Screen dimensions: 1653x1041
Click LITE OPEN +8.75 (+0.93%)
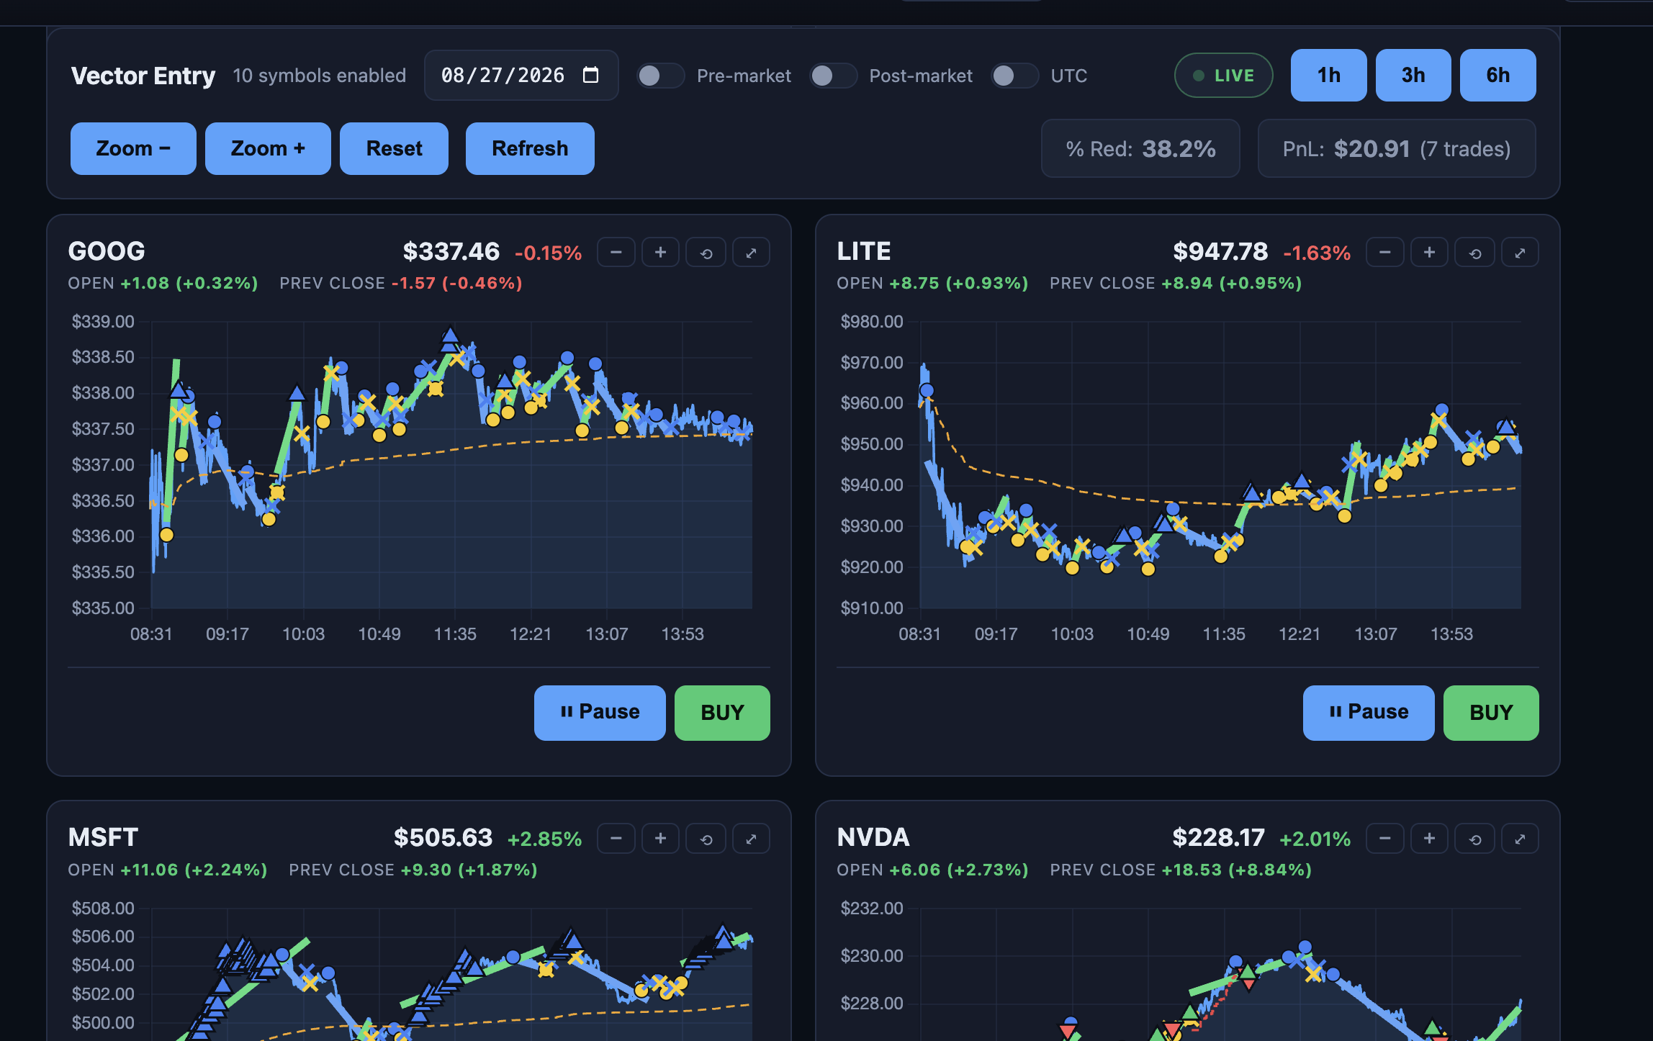point(932,283)
